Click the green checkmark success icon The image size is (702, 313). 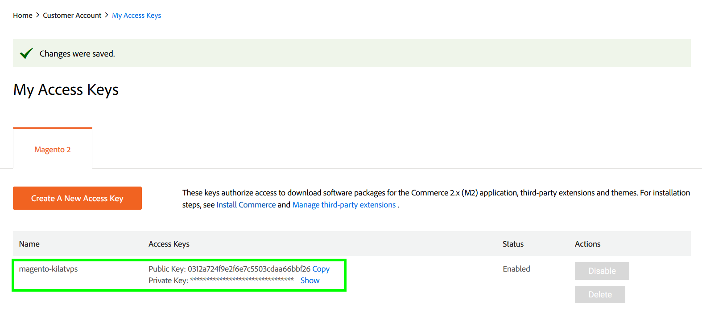click(26, 53)
